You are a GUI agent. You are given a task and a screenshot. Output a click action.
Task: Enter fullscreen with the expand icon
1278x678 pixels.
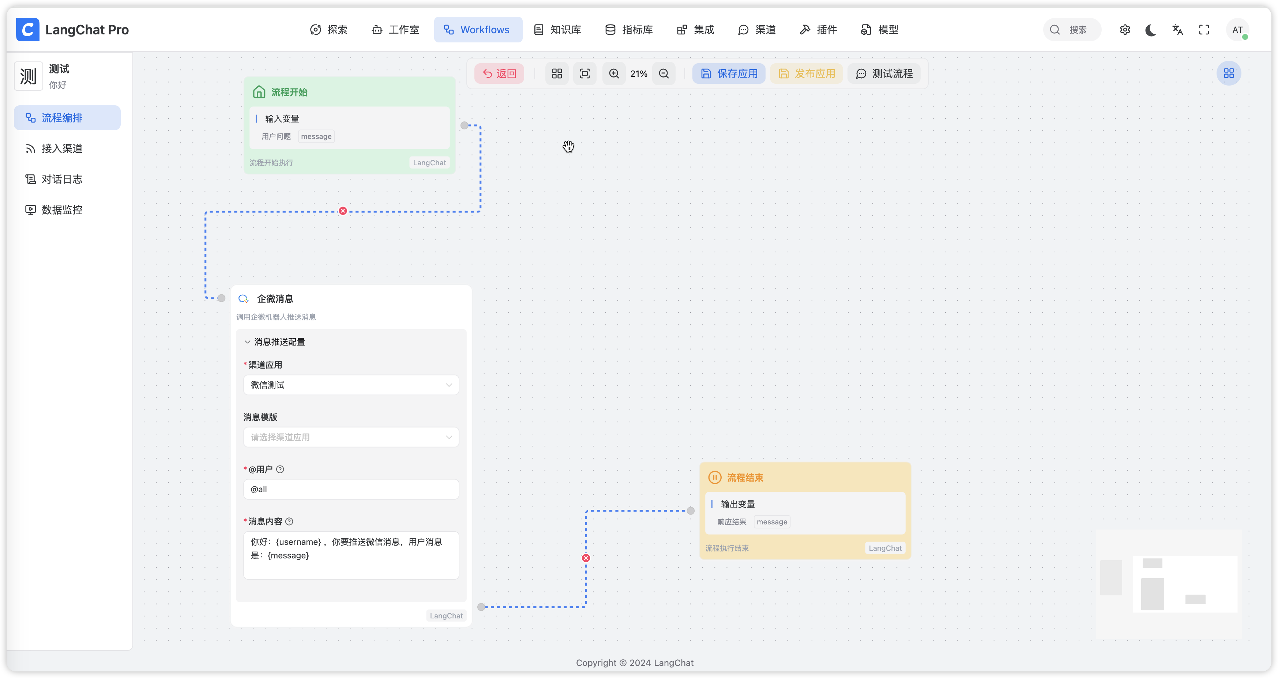(1204, 30)
